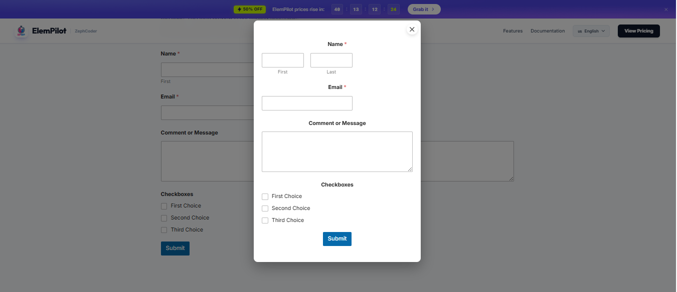
Task: Check Third Choice on the background page
Action: point(164,230)
